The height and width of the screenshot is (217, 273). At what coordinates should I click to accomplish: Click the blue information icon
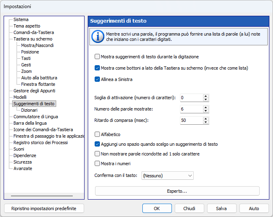(x=98, y=36)
